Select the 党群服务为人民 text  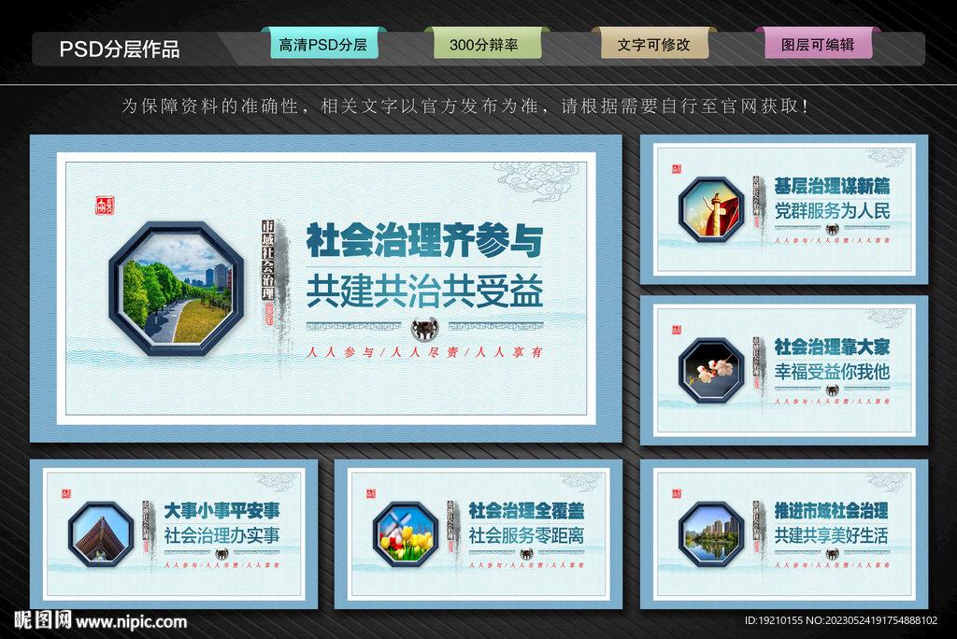coord(832,211)
